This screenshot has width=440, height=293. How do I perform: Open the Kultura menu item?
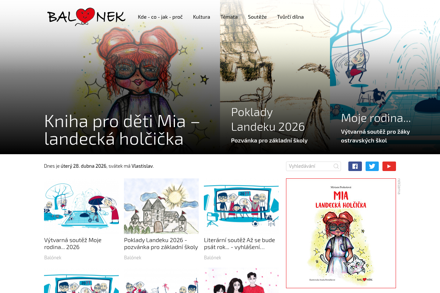[x=202, y=17]
